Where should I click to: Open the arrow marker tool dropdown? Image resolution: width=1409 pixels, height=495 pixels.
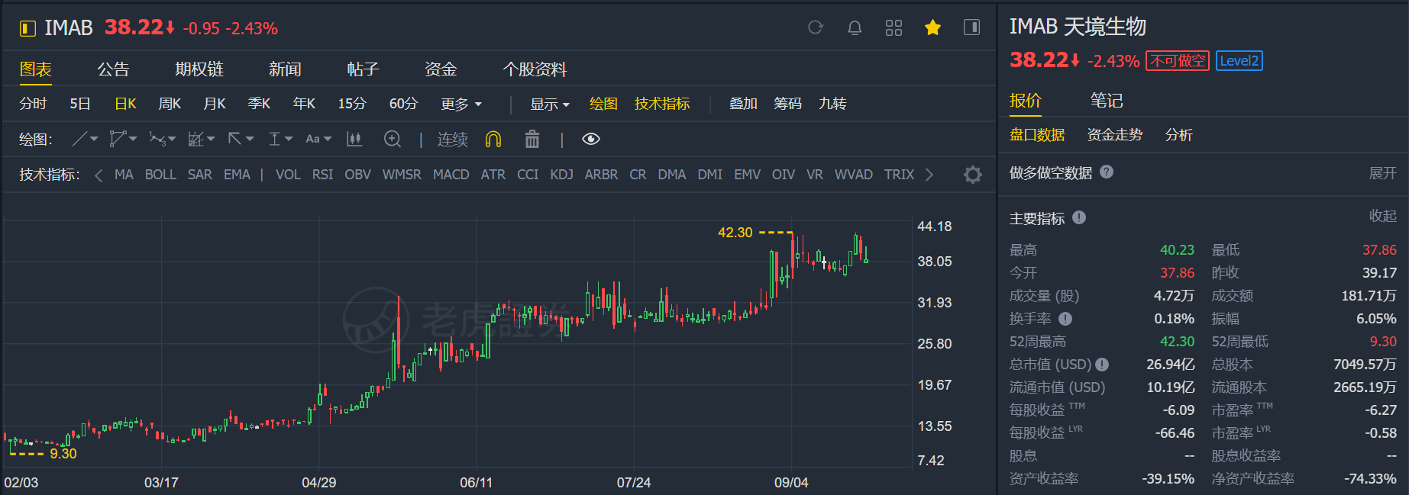click(241, 139)
